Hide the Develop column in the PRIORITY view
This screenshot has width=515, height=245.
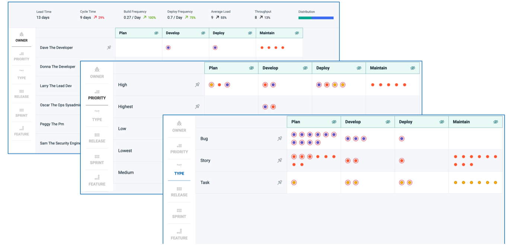305,68
